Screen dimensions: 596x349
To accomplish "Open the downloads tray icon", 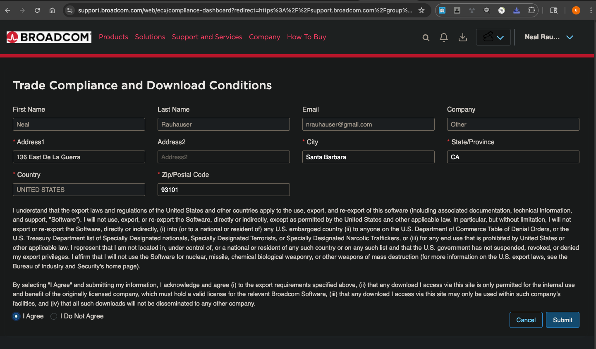I will point(463,38).
